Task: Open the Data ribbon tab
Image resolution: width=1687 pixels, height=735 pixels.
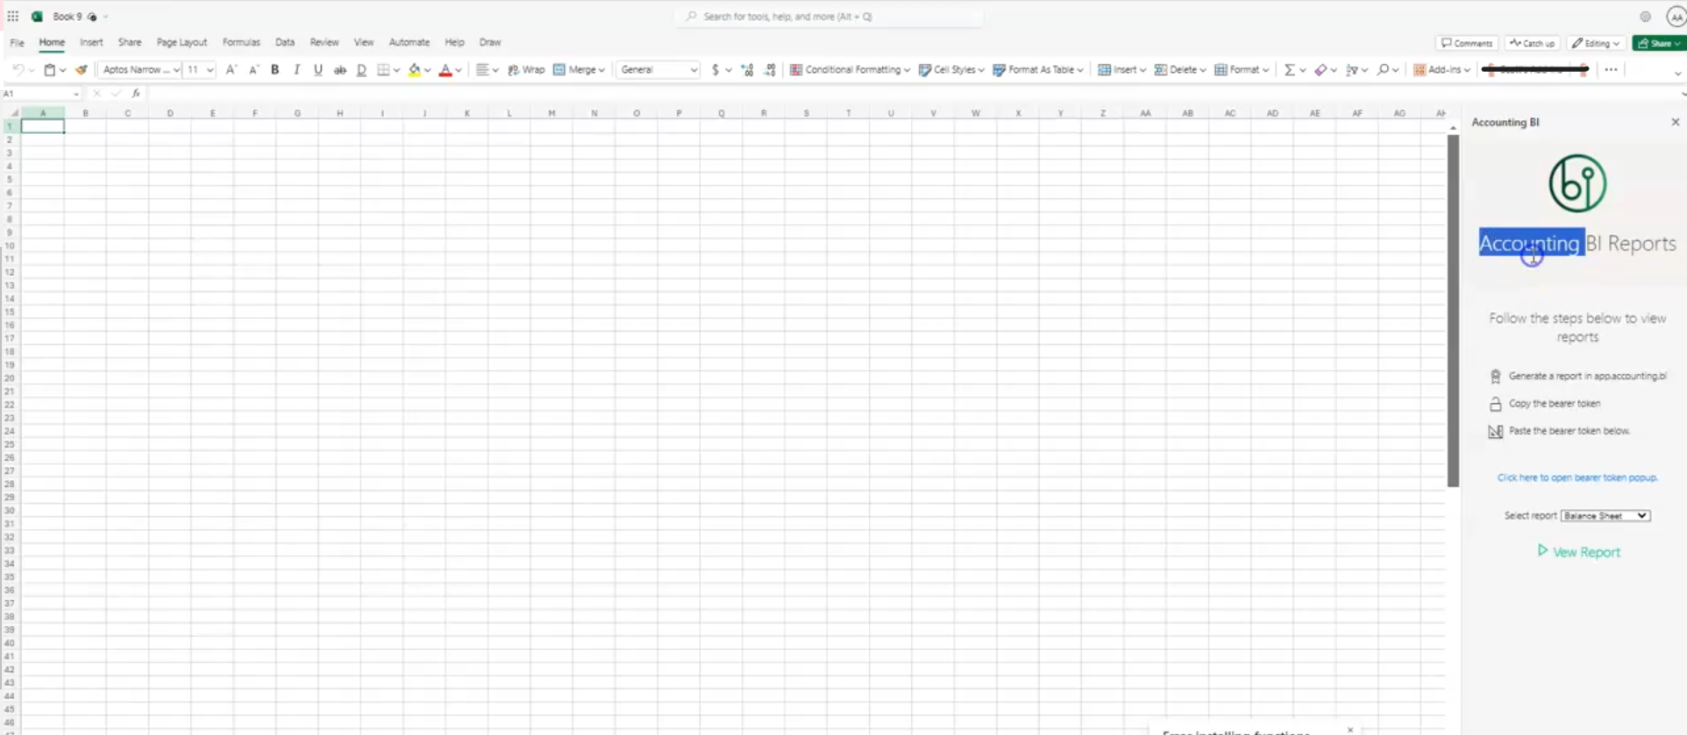Action: (285, 42)
